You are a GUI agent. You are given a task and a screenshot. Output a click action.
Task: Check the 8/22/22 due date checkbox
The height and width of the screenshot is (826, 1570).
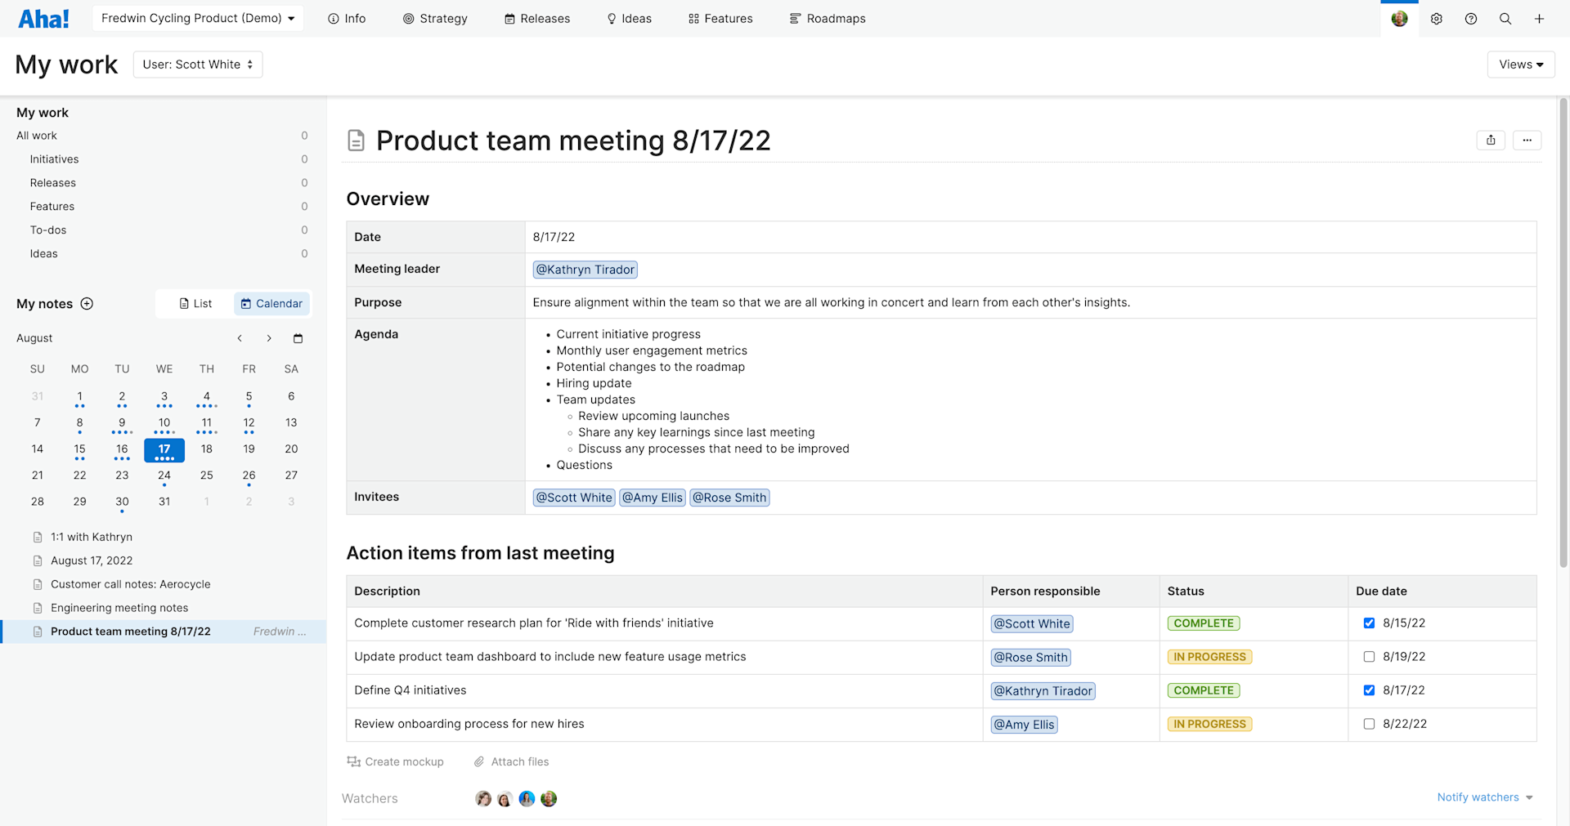(x=1370, y=724)
